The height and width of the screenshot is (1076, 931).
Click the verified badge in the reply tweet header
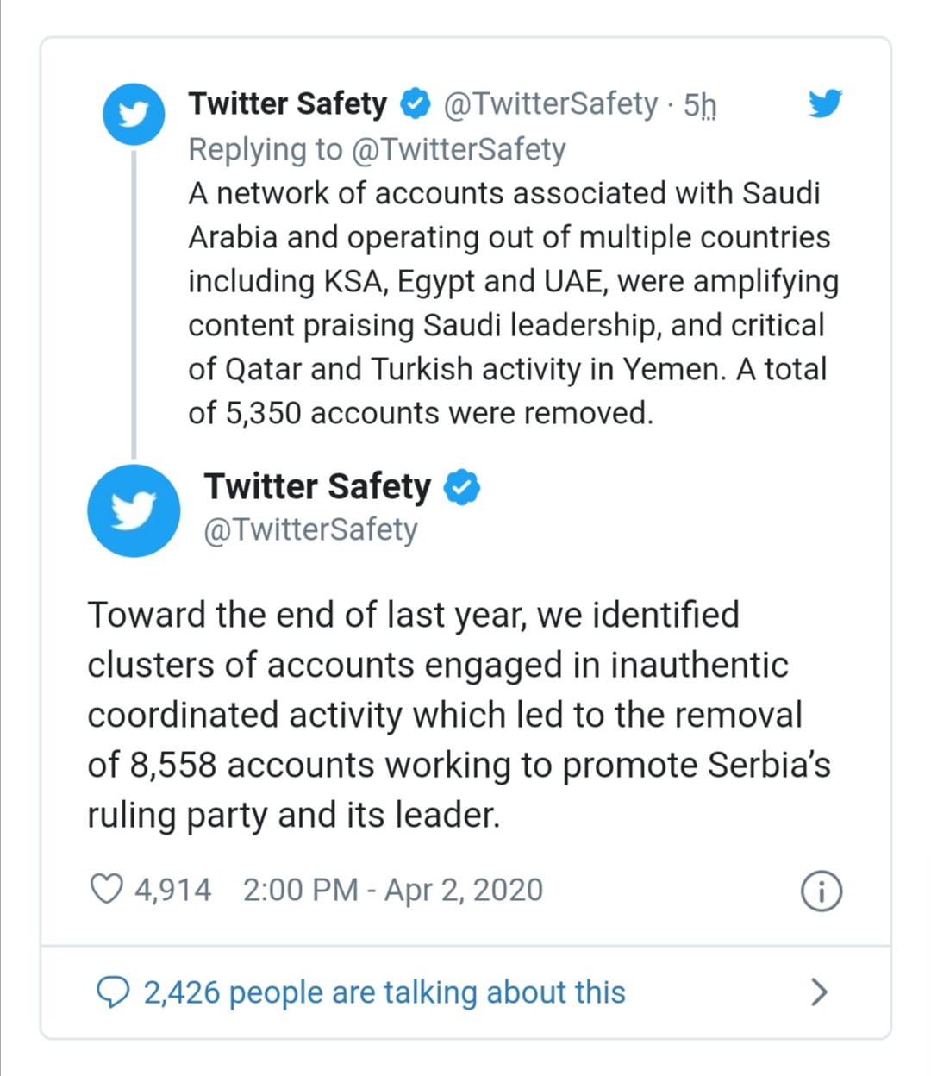(x=416, y=103)
